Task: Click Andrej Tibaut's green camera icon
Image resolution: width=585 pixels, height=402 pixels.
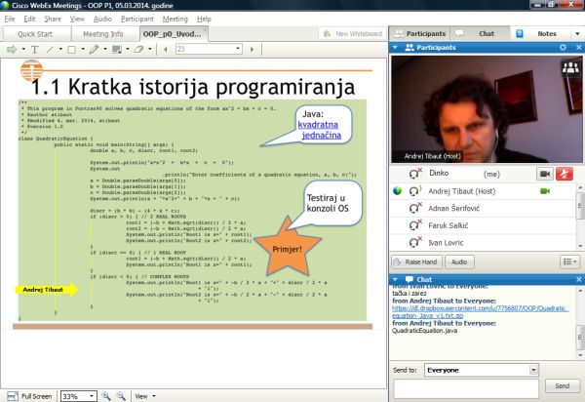Action: [545, 191]
